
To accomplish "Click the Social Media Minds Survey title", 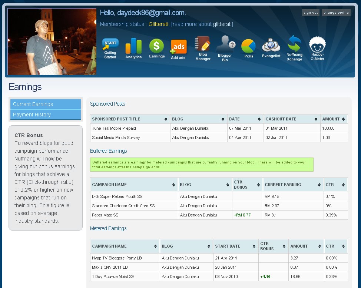I will 116,138.
